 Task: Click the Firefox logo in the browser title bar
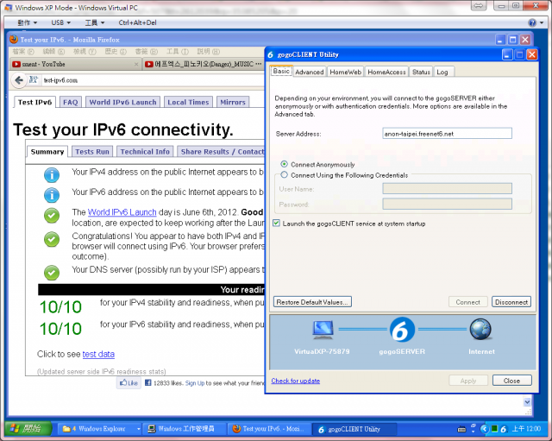click(14, 39)
